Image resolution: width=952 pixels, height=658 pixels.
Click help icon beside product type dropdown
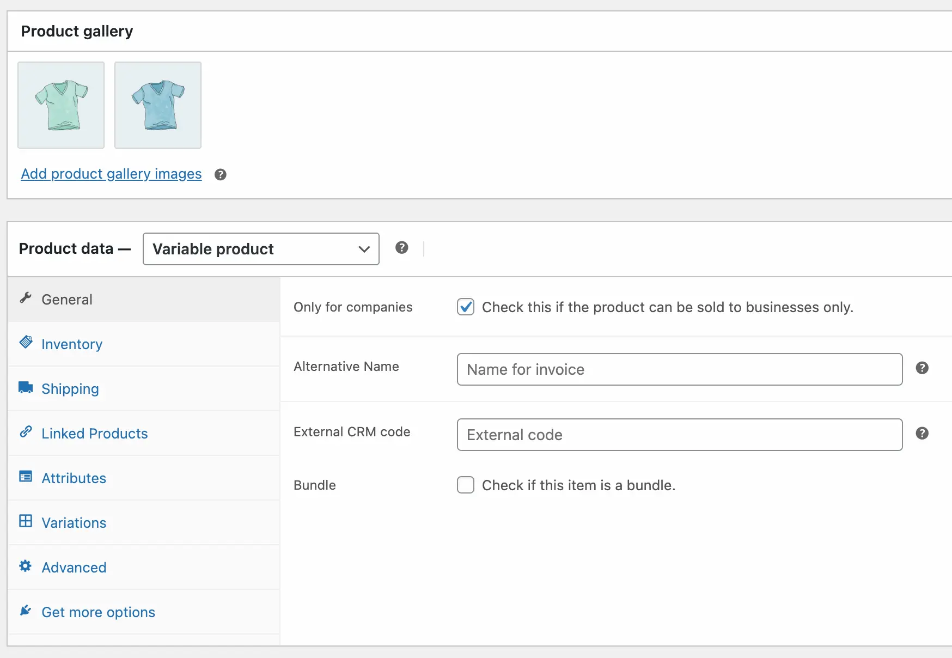point(402,248)
